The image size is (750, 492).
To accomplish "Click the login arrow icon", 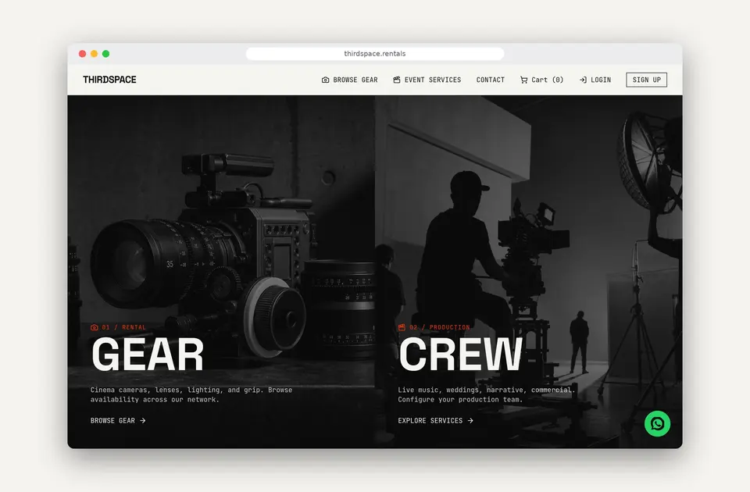I will pyautogui.click(x=583, y=80).
